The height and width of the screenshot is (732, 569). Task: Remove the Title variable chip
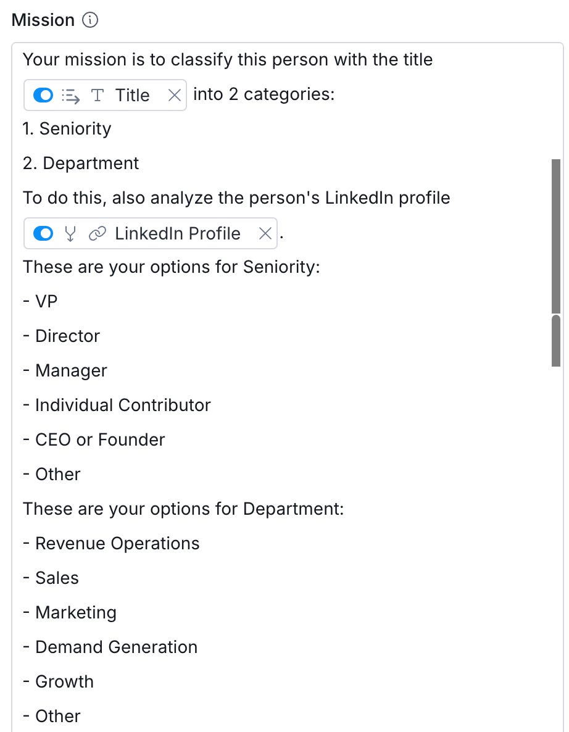(x=175, y=95)
